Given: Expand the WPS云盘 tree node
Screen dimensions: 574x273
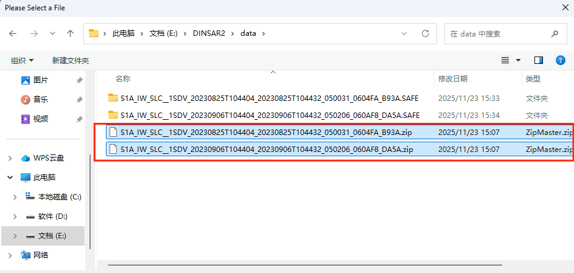Looking at the screenshot, I should pyautogui.click(x=10, y=158).
